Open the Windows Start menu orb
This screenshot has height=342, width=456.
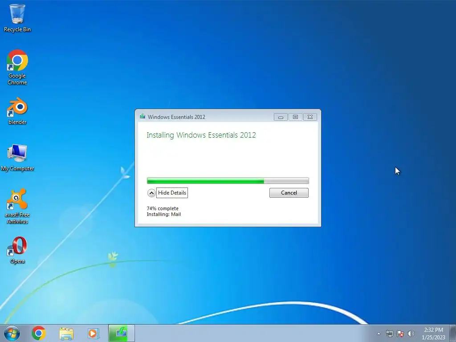coord(12,333)
